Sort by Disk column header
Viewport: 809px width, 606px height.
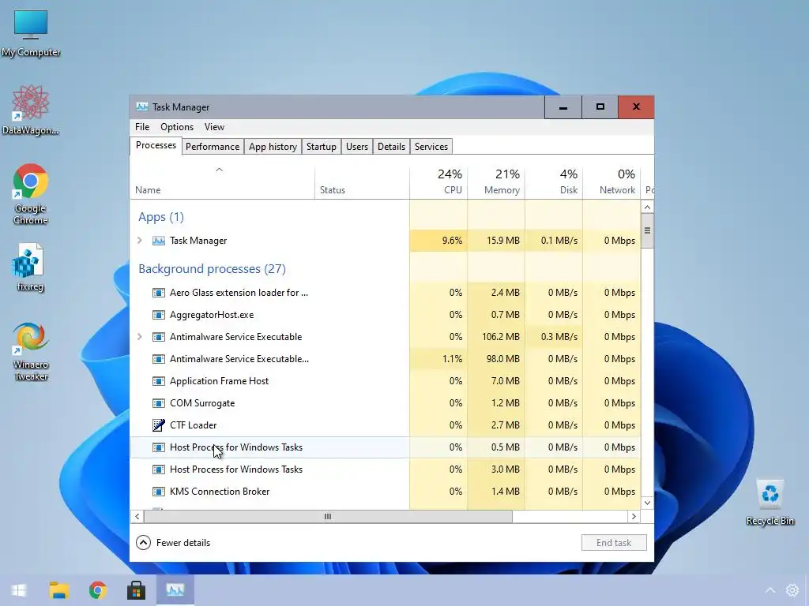pyautogui.click(x=554, y=182)
